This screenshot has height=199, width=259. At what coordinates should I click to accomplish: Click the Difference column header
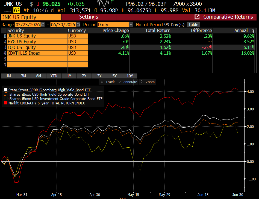[201, 31]
